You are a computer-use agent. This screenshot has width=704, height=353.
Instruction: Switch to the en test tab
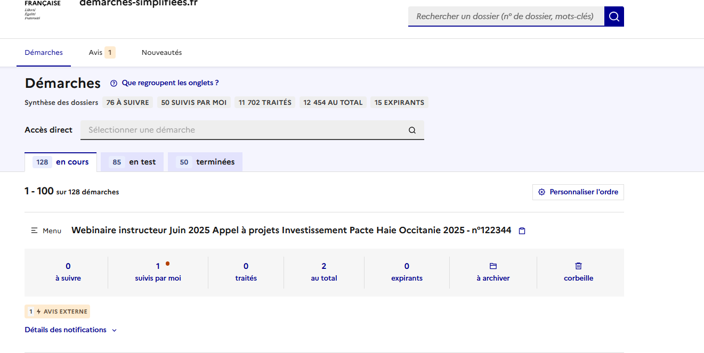pos(132,162)
